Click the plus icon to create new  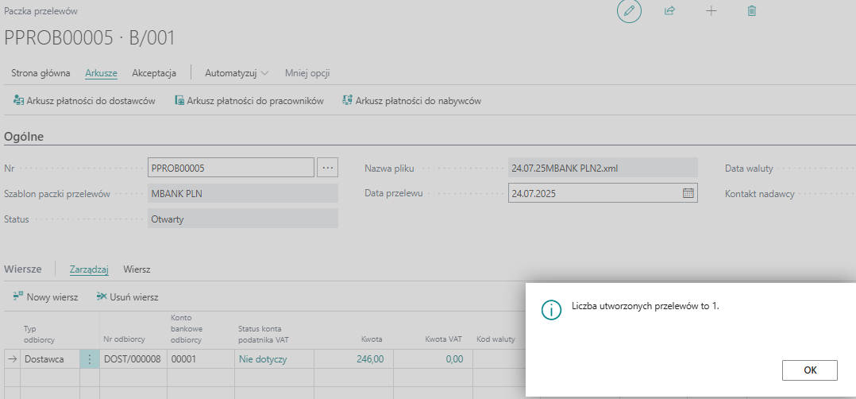(x=711, y=11)
